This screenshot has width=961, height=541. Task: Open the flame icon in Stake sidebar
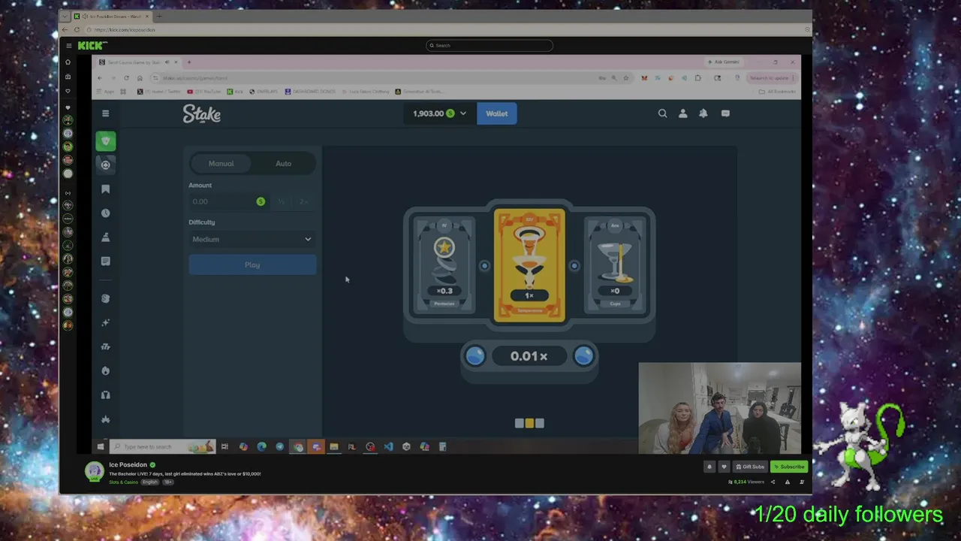pyautogui.click(x=106, y=371)
